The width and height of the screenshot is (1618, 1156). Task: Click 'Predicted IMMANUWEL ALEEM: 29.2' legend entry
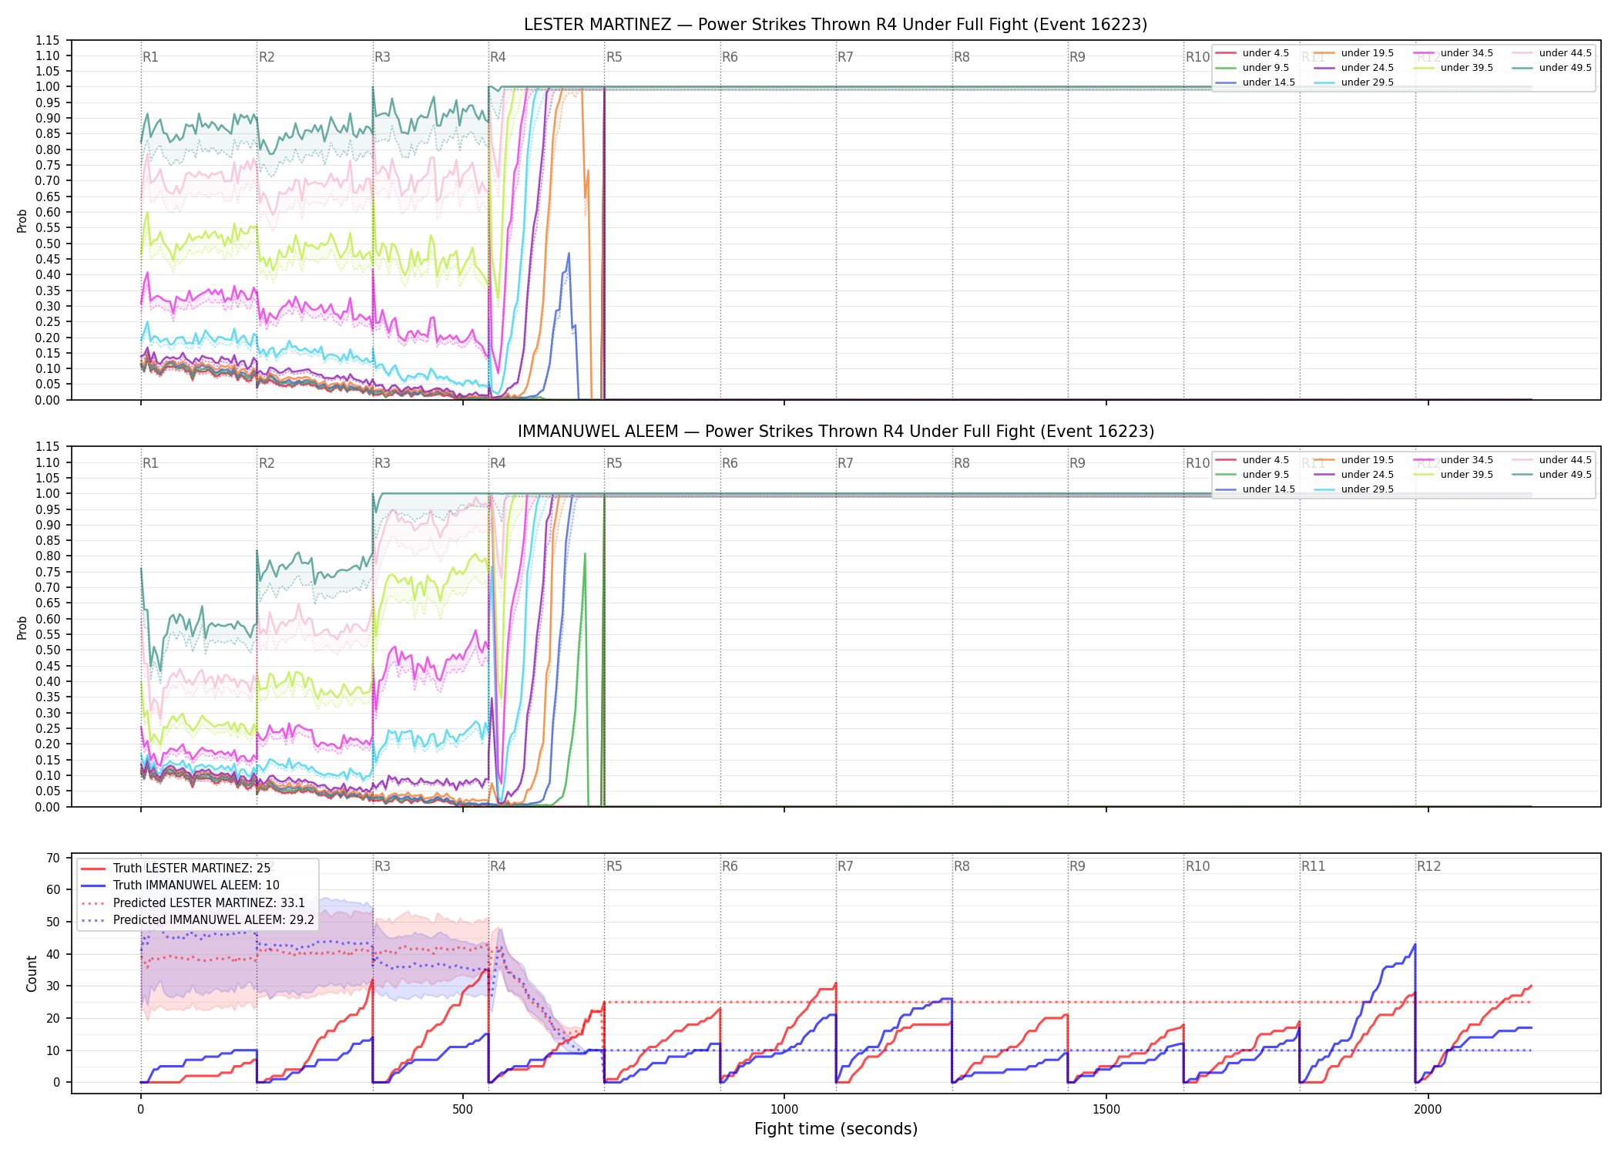(x=198, y=920)
